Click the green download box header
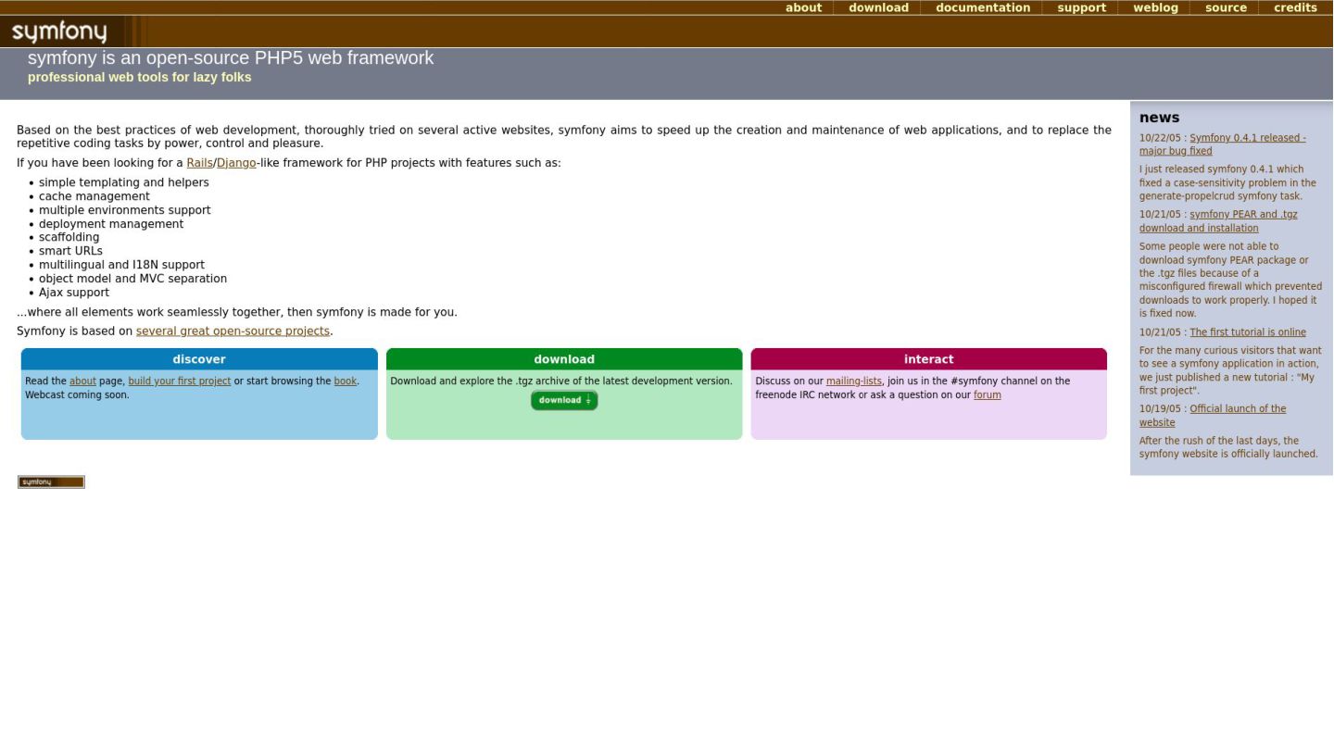This screenshot has height=750, width=1334. pyautogui.click(x=564, y=359)
